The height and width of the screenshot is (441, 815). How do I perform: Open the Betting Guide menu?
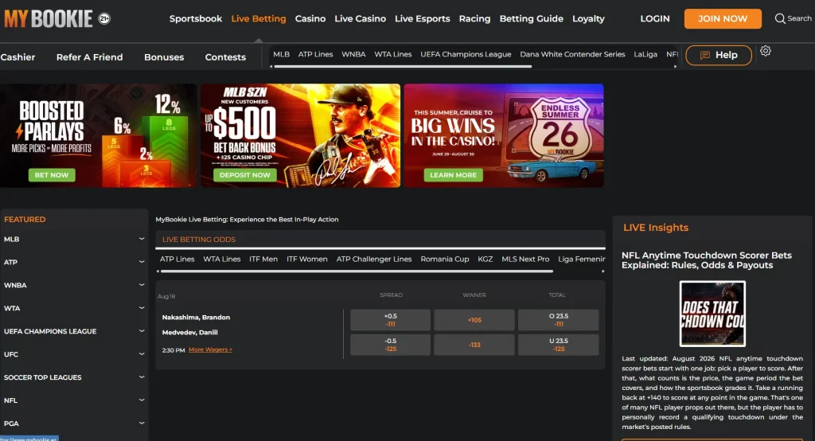[531, 19]
